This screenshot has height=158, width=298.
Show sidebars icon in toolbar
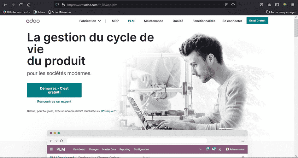click(277, 5)
